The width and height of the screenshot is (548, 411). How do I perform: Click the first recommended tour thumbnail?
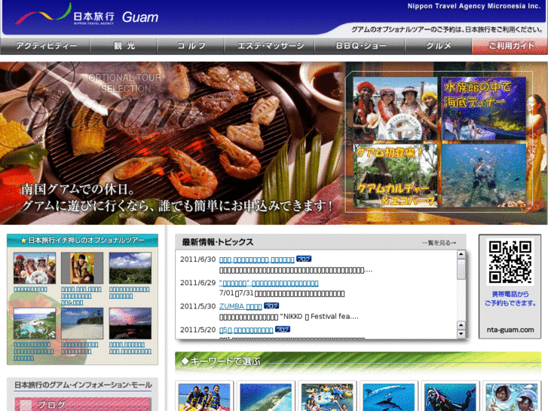pyautogui.click(x=34, y=268)
